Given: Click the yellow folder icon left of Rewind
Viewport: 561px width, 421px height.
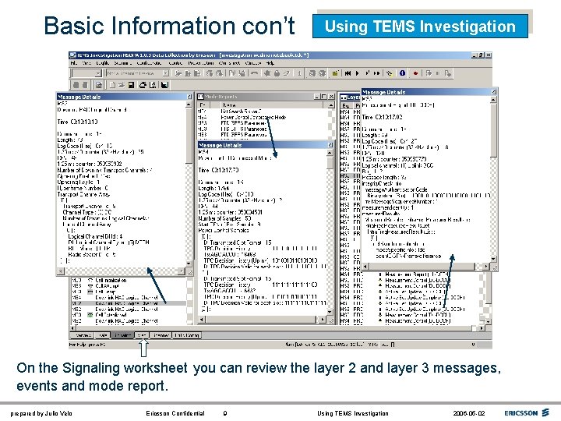Looking at the screenshot, I should (x=335, y=73).
